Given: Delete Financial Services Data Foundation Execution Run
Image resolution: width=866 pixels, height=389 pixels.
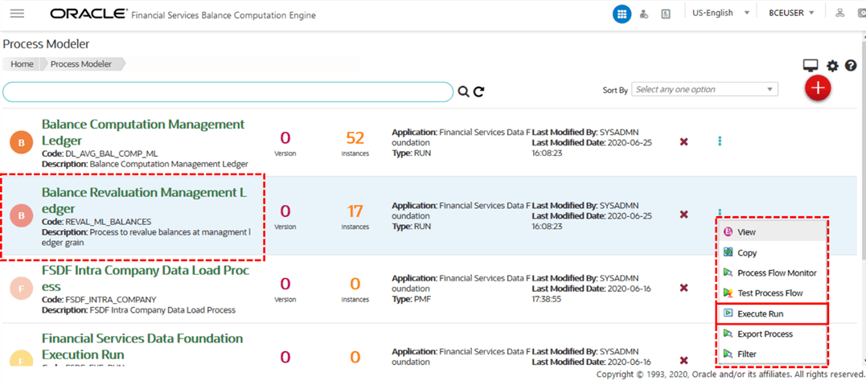Looking at the screenshot, I should (683, 360).
